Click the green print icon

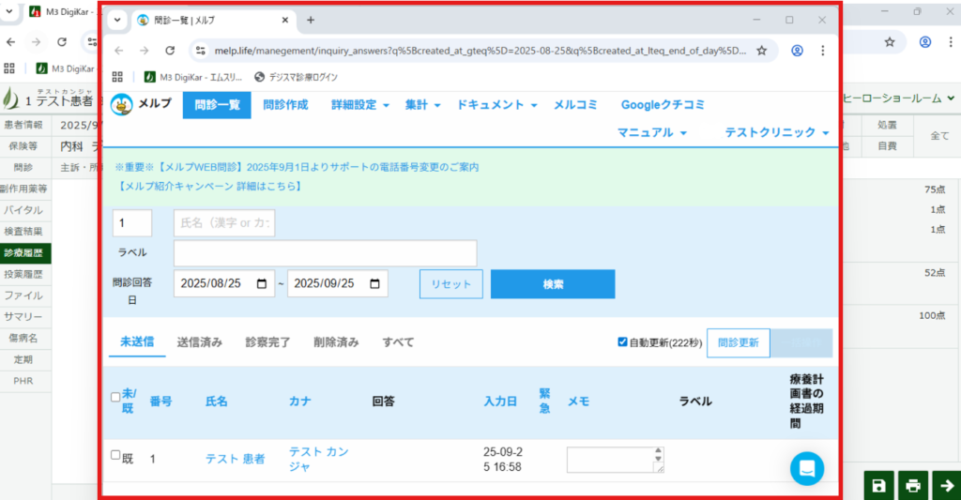point(911,485)
